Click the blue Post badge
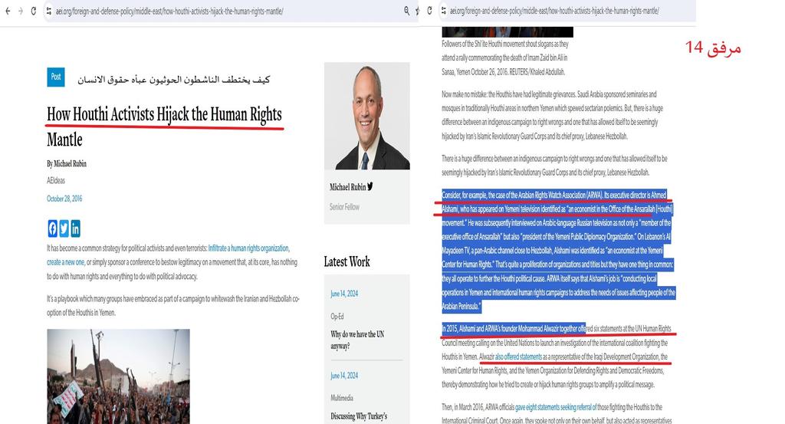Screen dimensions: 785x424 (55, 77)
